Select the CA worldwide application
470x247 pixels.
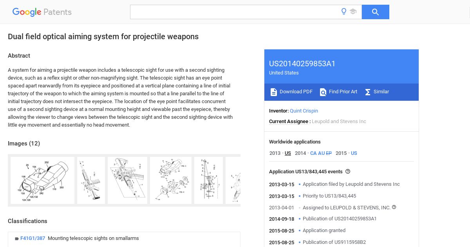(313, 153)
